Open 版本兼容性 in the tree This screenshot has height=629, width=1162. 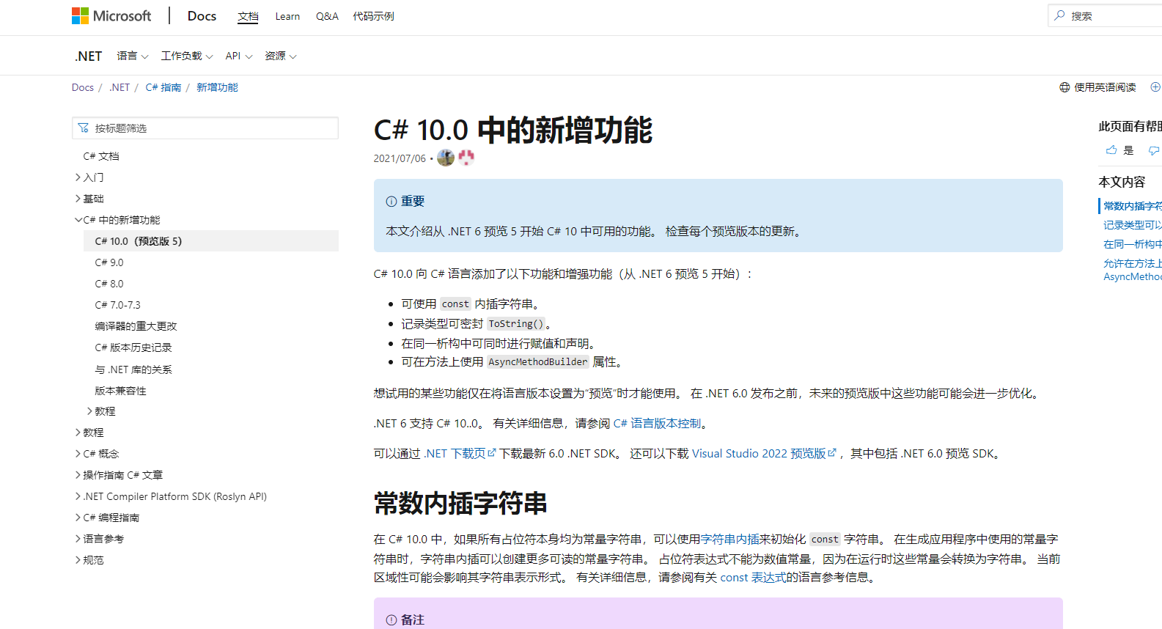120,391
